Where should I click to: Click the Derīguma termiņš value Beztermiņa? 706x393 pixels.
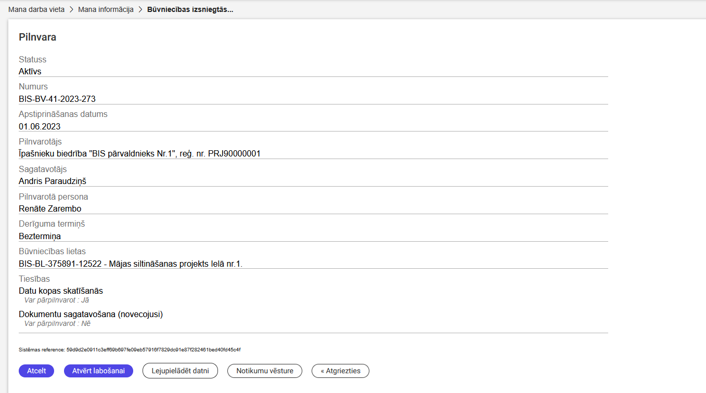40,236
